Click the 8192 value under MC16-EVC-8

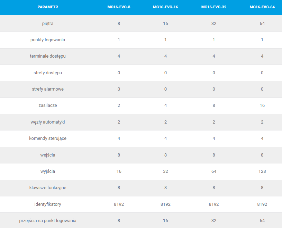point(119,204)
